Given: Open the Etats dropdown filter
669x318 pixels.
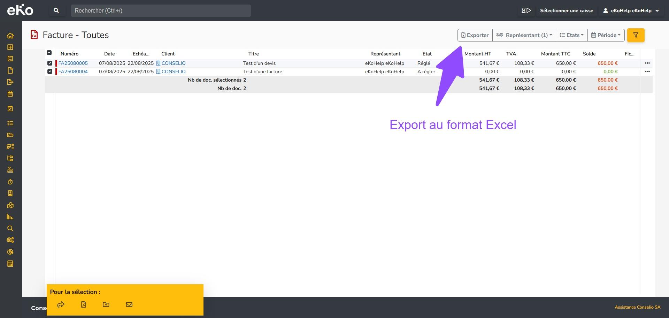Looking at the screenshot, I should pos(571,35).
